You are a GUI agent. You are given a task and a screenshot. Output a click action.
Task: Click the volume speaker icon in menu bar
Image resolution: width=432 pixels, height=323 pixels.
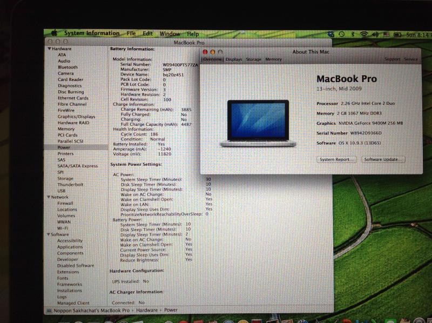(375, 35)
